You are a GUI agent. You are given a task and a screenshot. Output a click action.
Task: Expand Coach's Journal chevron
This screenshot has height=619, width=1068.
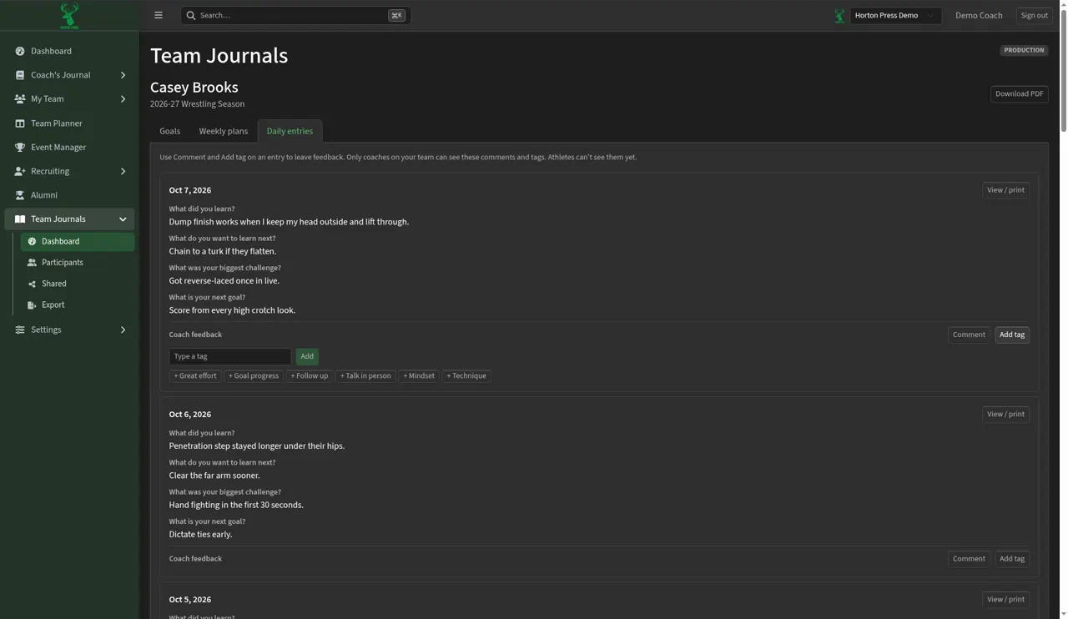123,75
